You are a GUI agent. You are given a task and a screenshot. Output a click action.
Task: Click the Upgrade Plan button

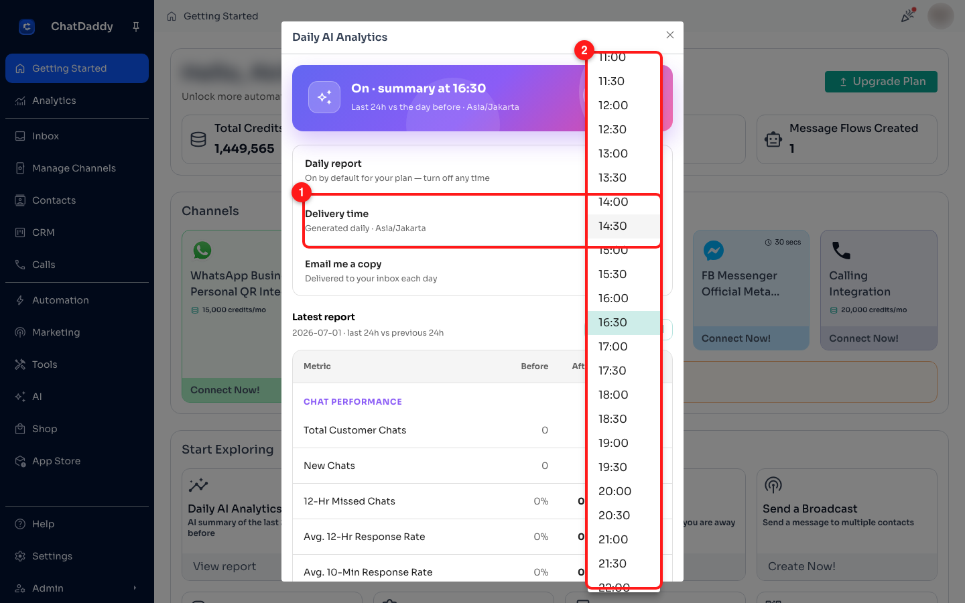[881, 82]
